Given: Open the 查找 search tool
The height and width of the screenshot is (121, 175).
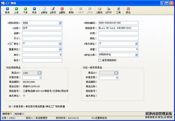Looking at the screenshot, I should (100, 10).
